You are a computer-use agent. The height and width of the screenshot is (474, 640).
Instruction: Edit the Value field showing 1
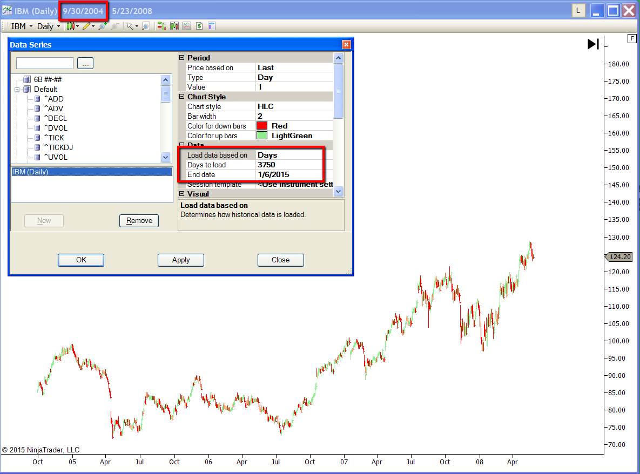click(x=294, y=87)
